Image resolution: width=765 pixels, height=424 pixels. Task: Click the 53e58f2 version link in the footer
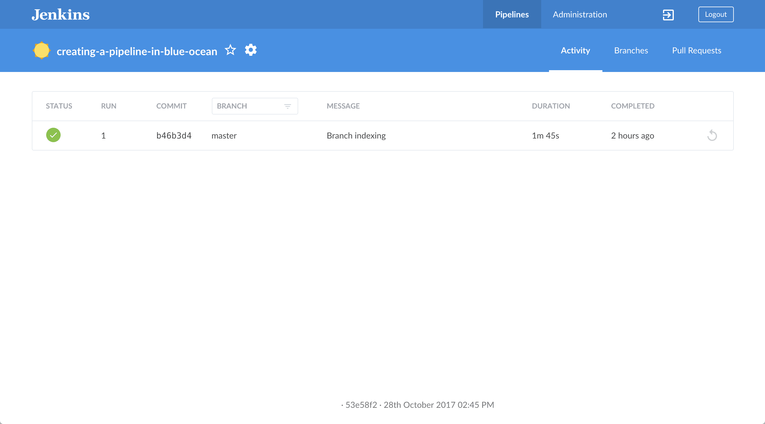(361, 405)
